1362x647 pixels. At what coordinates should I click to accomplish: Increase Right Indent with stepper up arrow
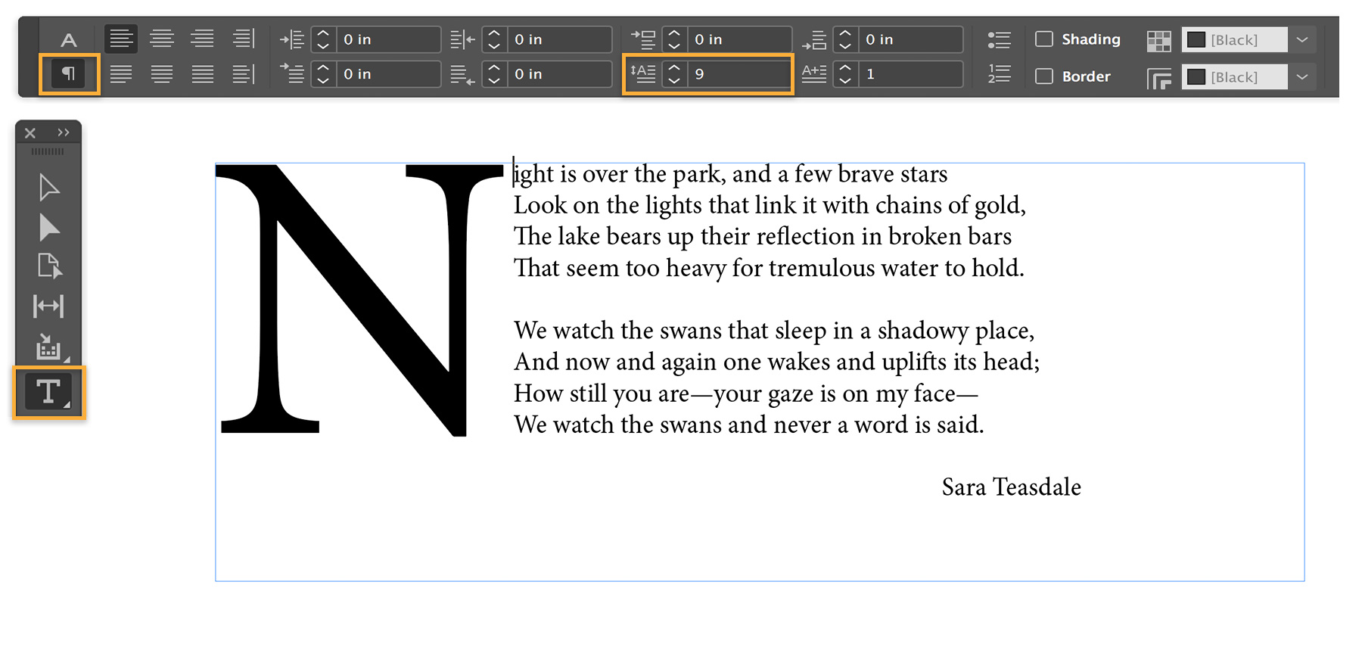tap(494, 33)
